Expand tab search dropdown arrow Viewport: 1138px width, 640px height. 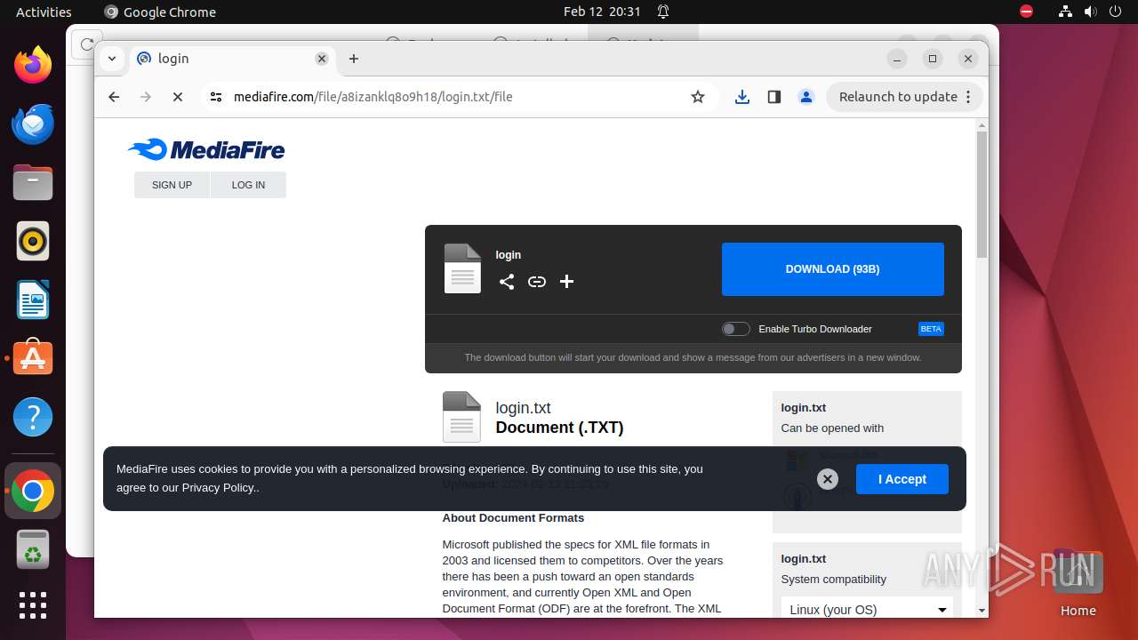pos(112,59)
